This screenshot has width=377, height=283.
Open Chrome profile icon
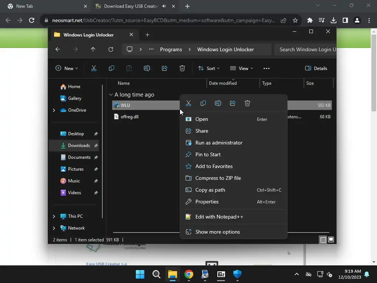357,20
